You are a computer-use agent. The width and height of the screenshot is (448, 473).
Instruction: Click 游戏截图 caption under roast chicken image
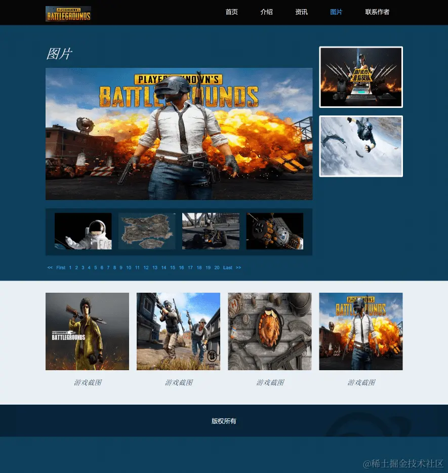point(270,382)
